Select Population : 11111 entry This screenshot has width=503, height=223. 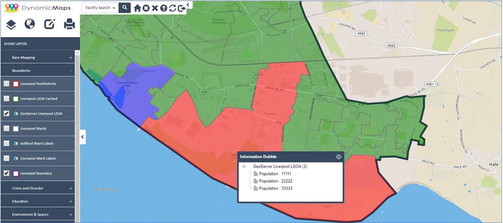click(276, 173)
